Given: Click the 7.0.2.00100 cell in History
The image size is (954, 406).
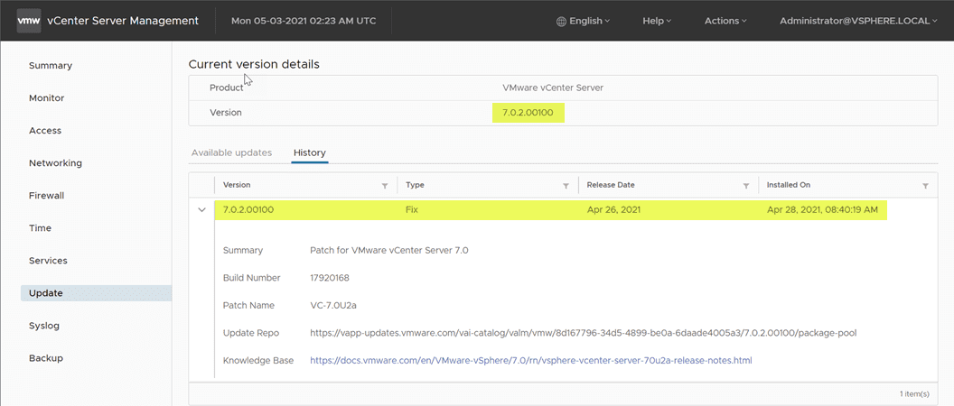Looking at the screenshot, I should tap(248, 210).
